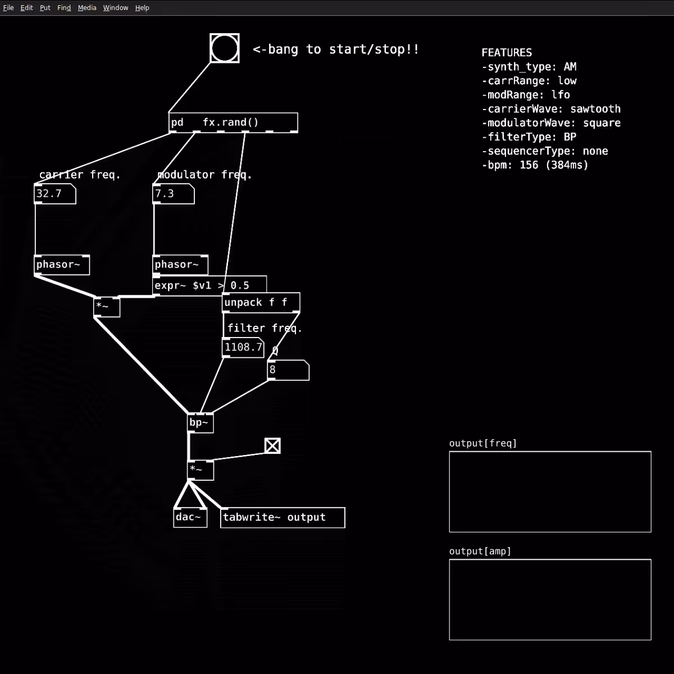Screen dimensions: 674x674
Task: Open the File menu
Action: coord(8,8)
